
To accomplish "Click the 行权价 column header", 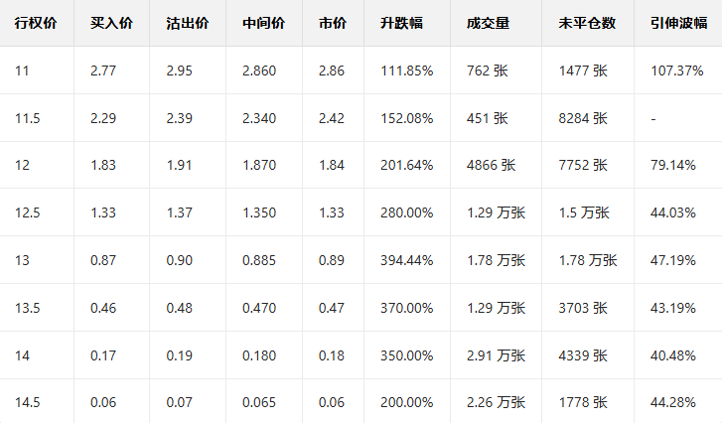I will tap(36, 23).
